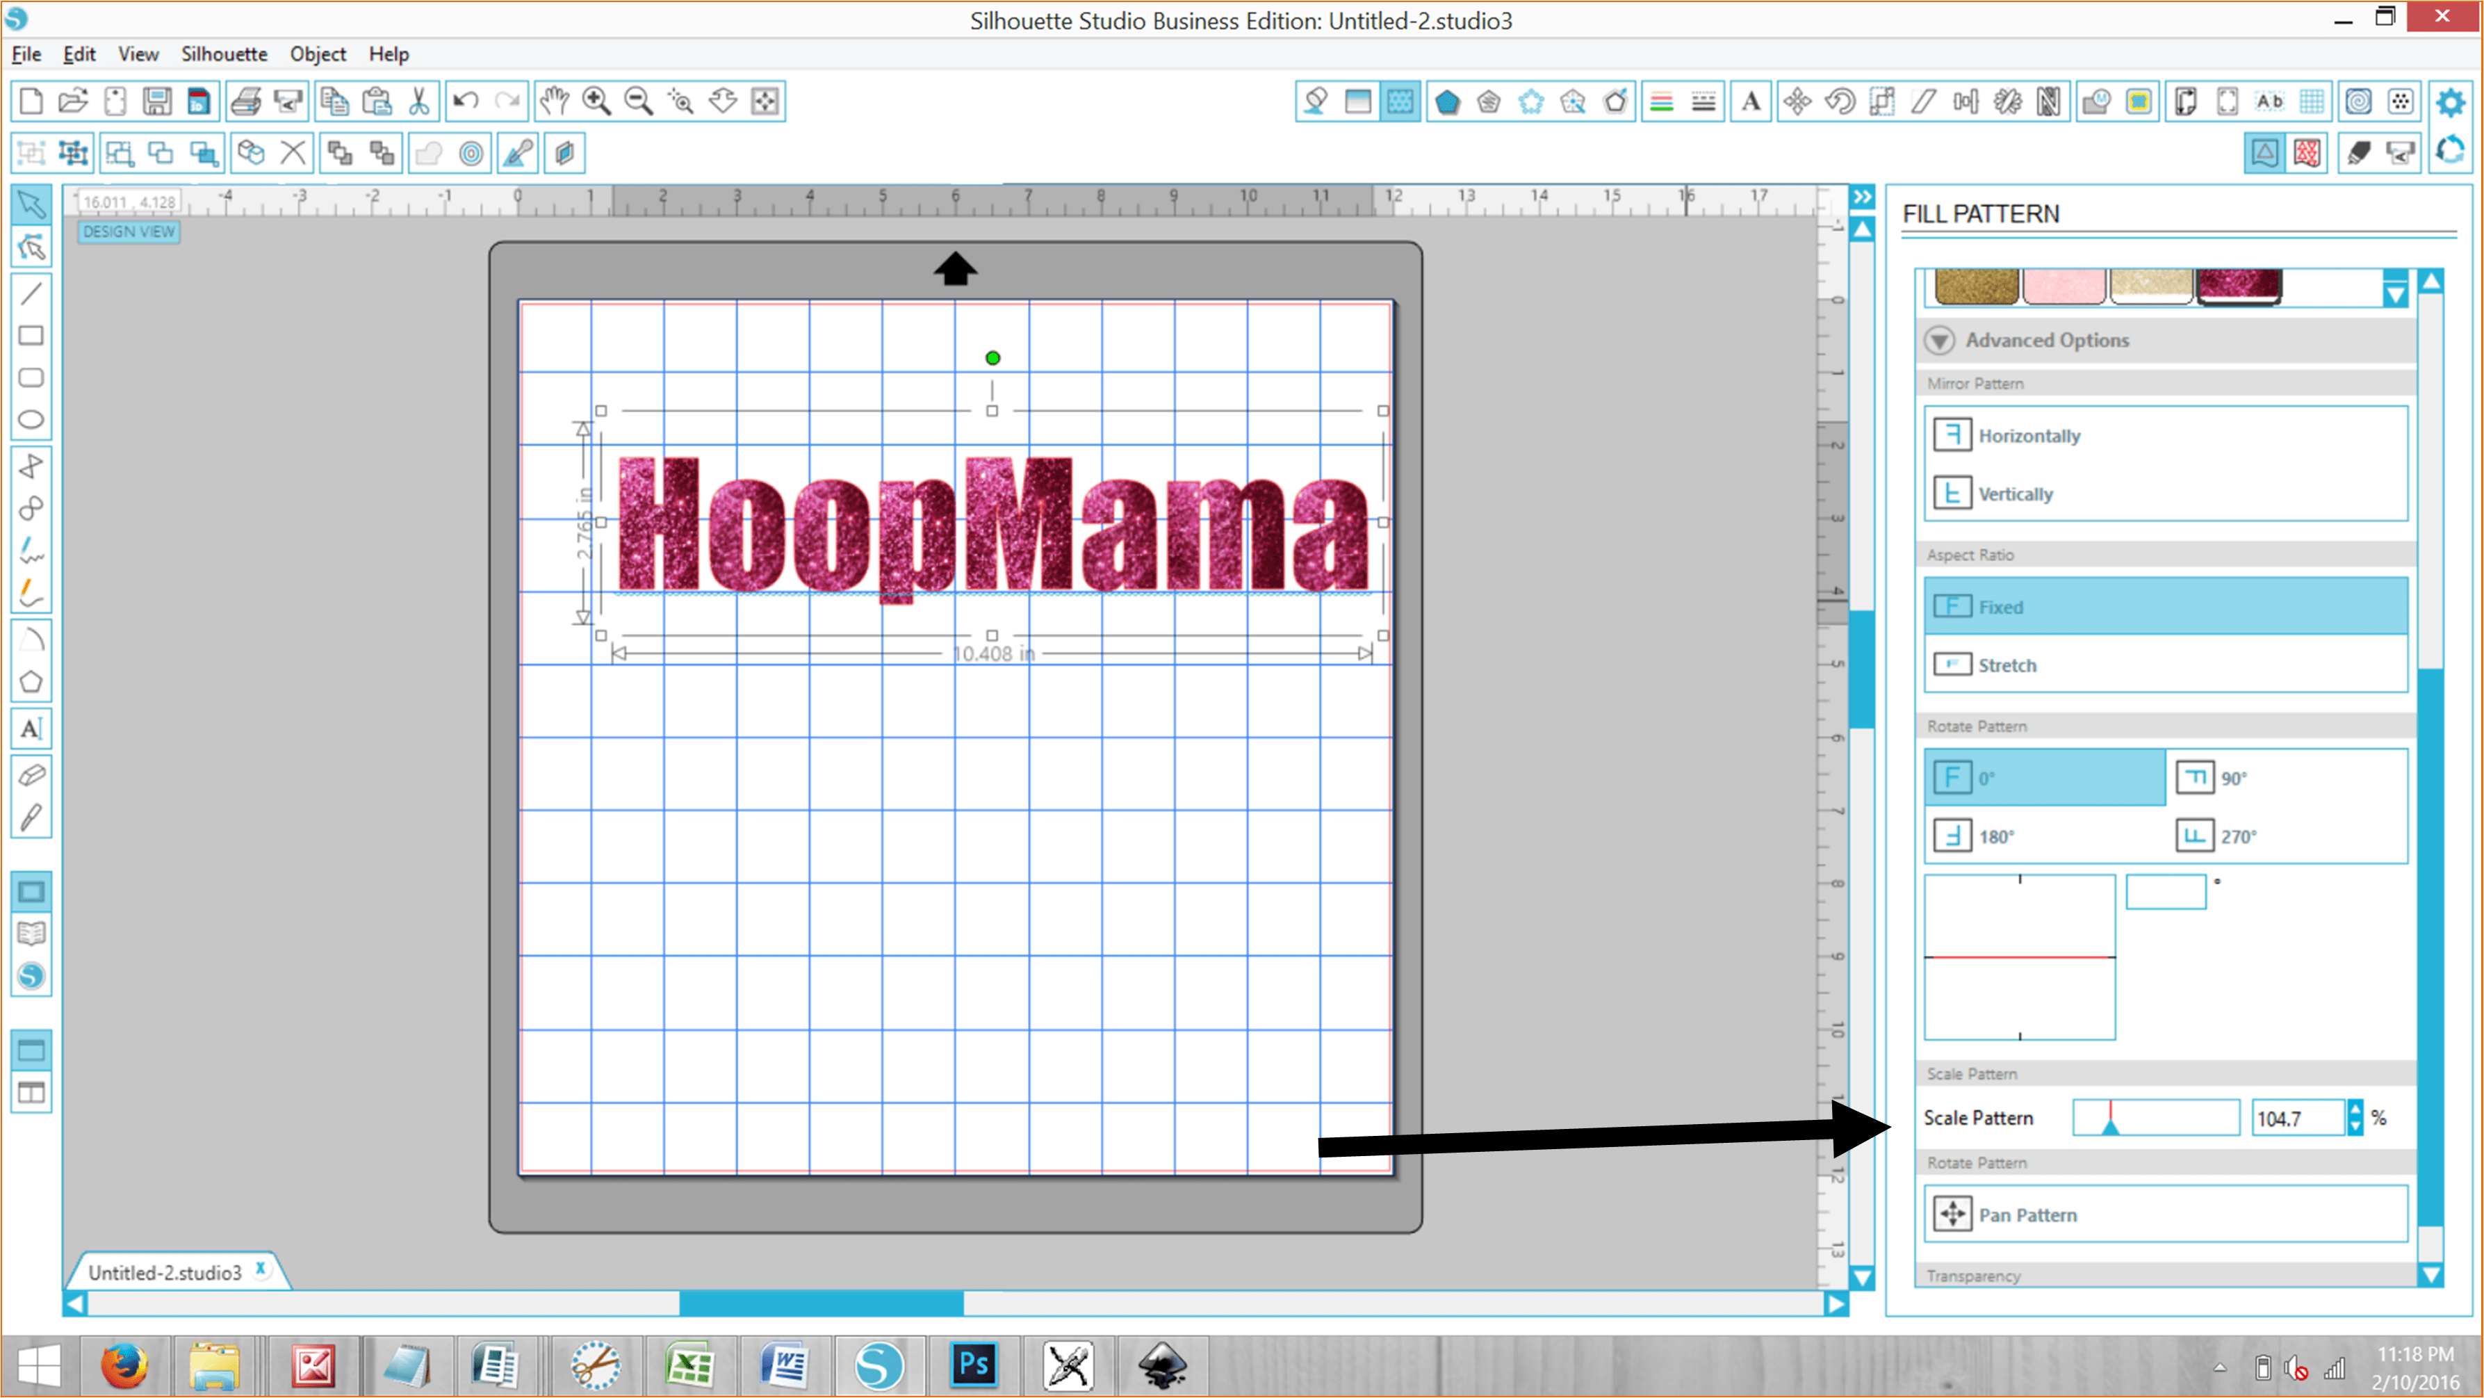2484x1398 pixels.
Task: Click the Zoom In magnifier
Action: click(x=597, y=100)
